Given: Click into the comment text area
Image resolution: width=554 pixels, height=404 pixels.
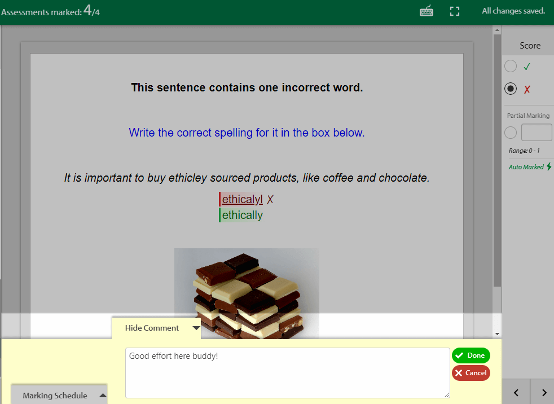Looking at the screenshot, I should pos(288,373).
